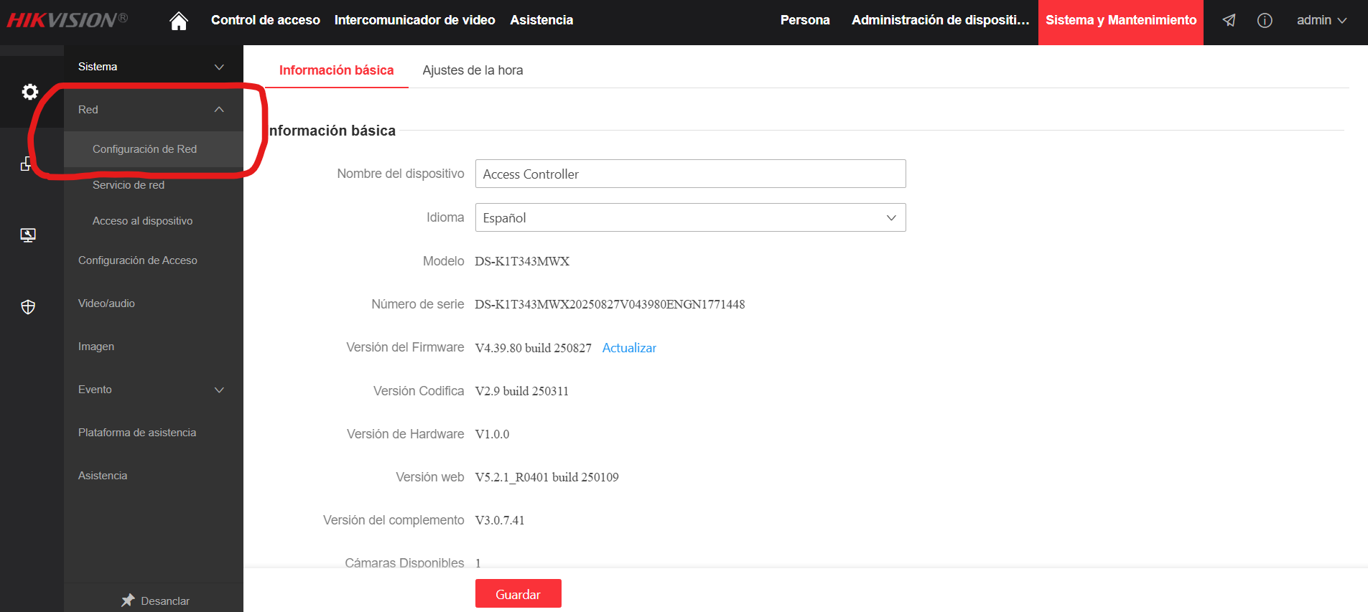
Task: Expand the Sistema menu section
Action: point(154,67)
